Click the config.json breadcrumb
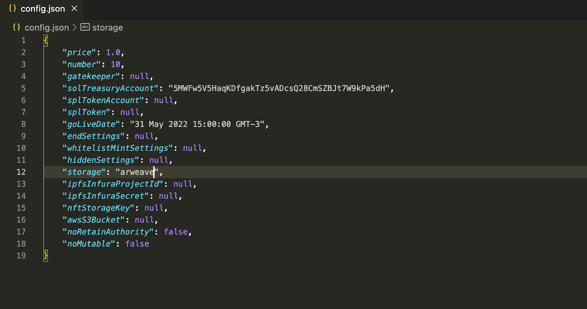Viewport: 587px width, 309px height. (47, 28)
